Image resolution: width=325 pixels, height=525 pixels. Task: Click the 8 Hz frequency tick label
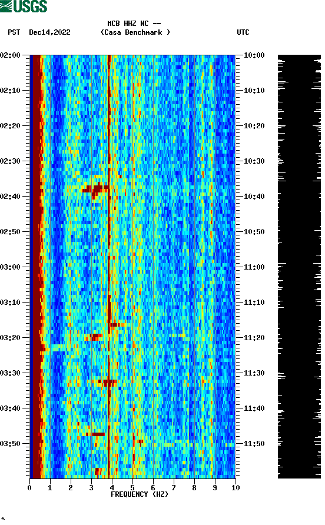click(194, 488)
